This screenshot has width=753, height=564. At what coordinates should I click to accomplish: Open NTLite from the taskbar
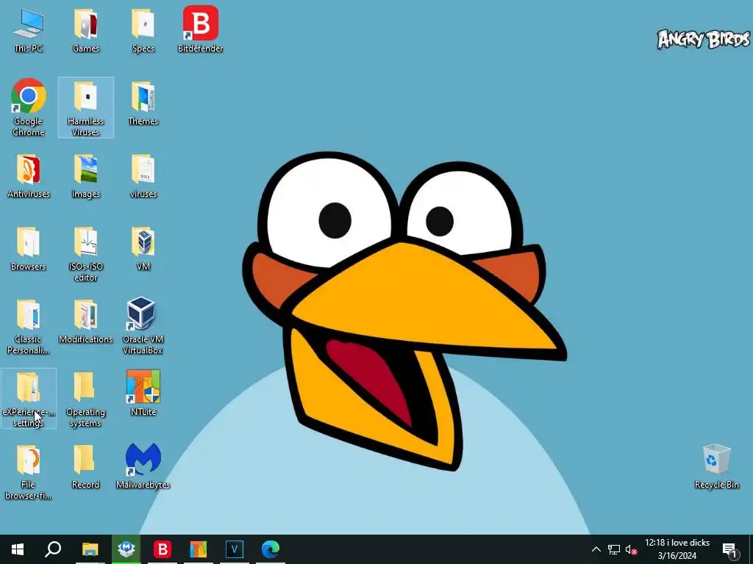[198, 549]
